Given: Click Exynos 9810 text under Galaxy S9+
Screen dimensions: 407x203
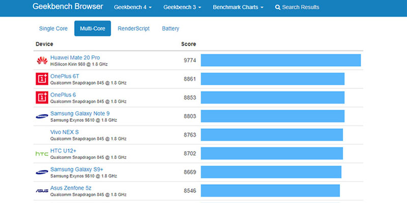Looking at the screenshot, I should 83,176.
